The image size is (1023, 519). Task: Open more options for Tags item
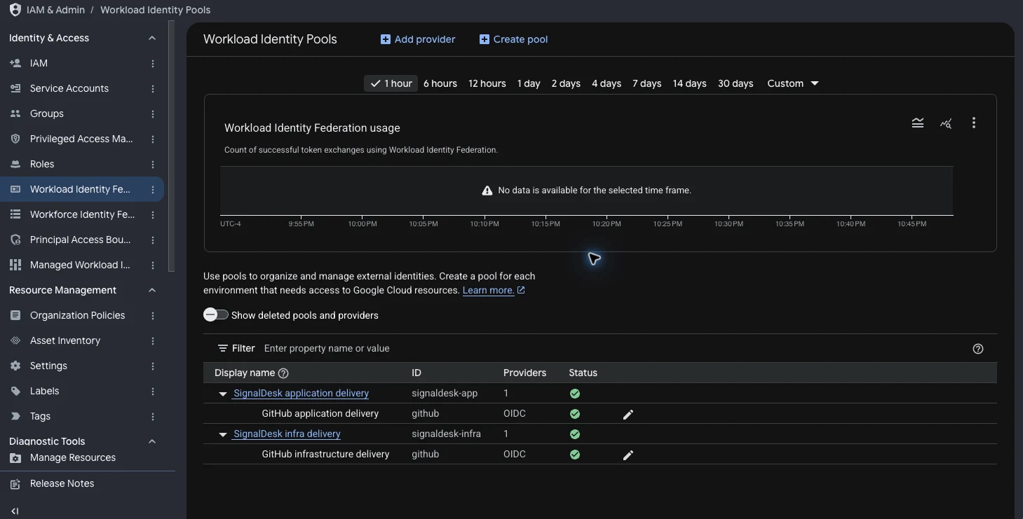click(153, 417)
